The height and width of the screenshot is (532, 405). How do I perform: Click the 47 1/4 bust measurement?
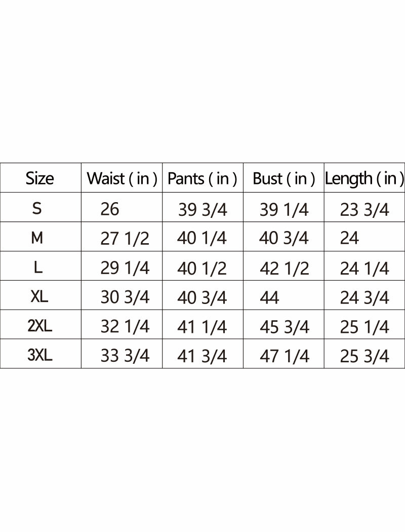(x=284, y=356)
